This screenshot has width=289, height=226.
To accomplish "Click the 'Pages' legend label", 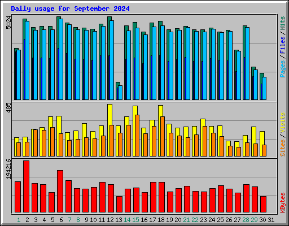I will (283, 69).
